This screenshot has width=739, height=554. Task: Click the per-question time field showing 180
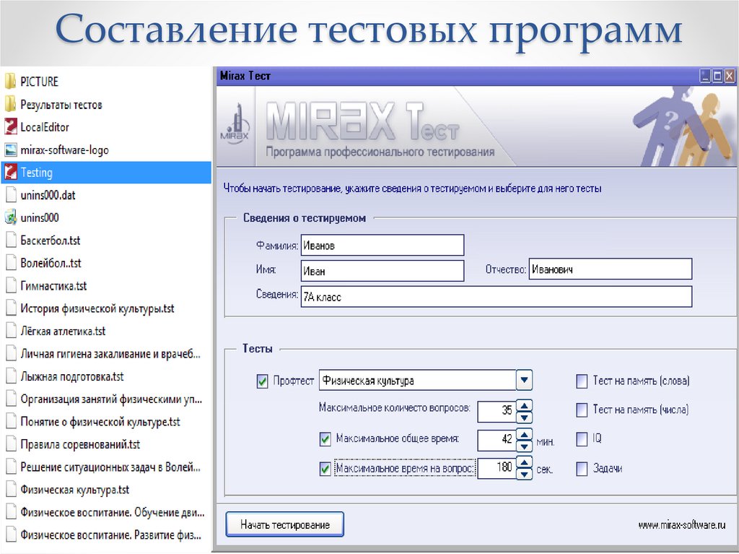(497, 468)
